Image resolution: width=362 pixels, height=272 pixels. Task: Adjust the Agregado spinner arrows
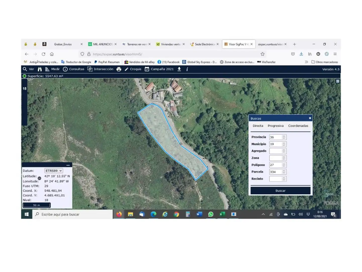(x=284, y=151)
